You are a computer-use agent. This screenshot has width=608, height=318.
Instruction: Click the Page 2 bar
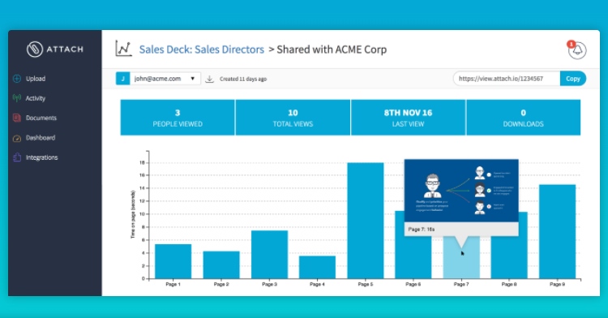pos(221,265)
